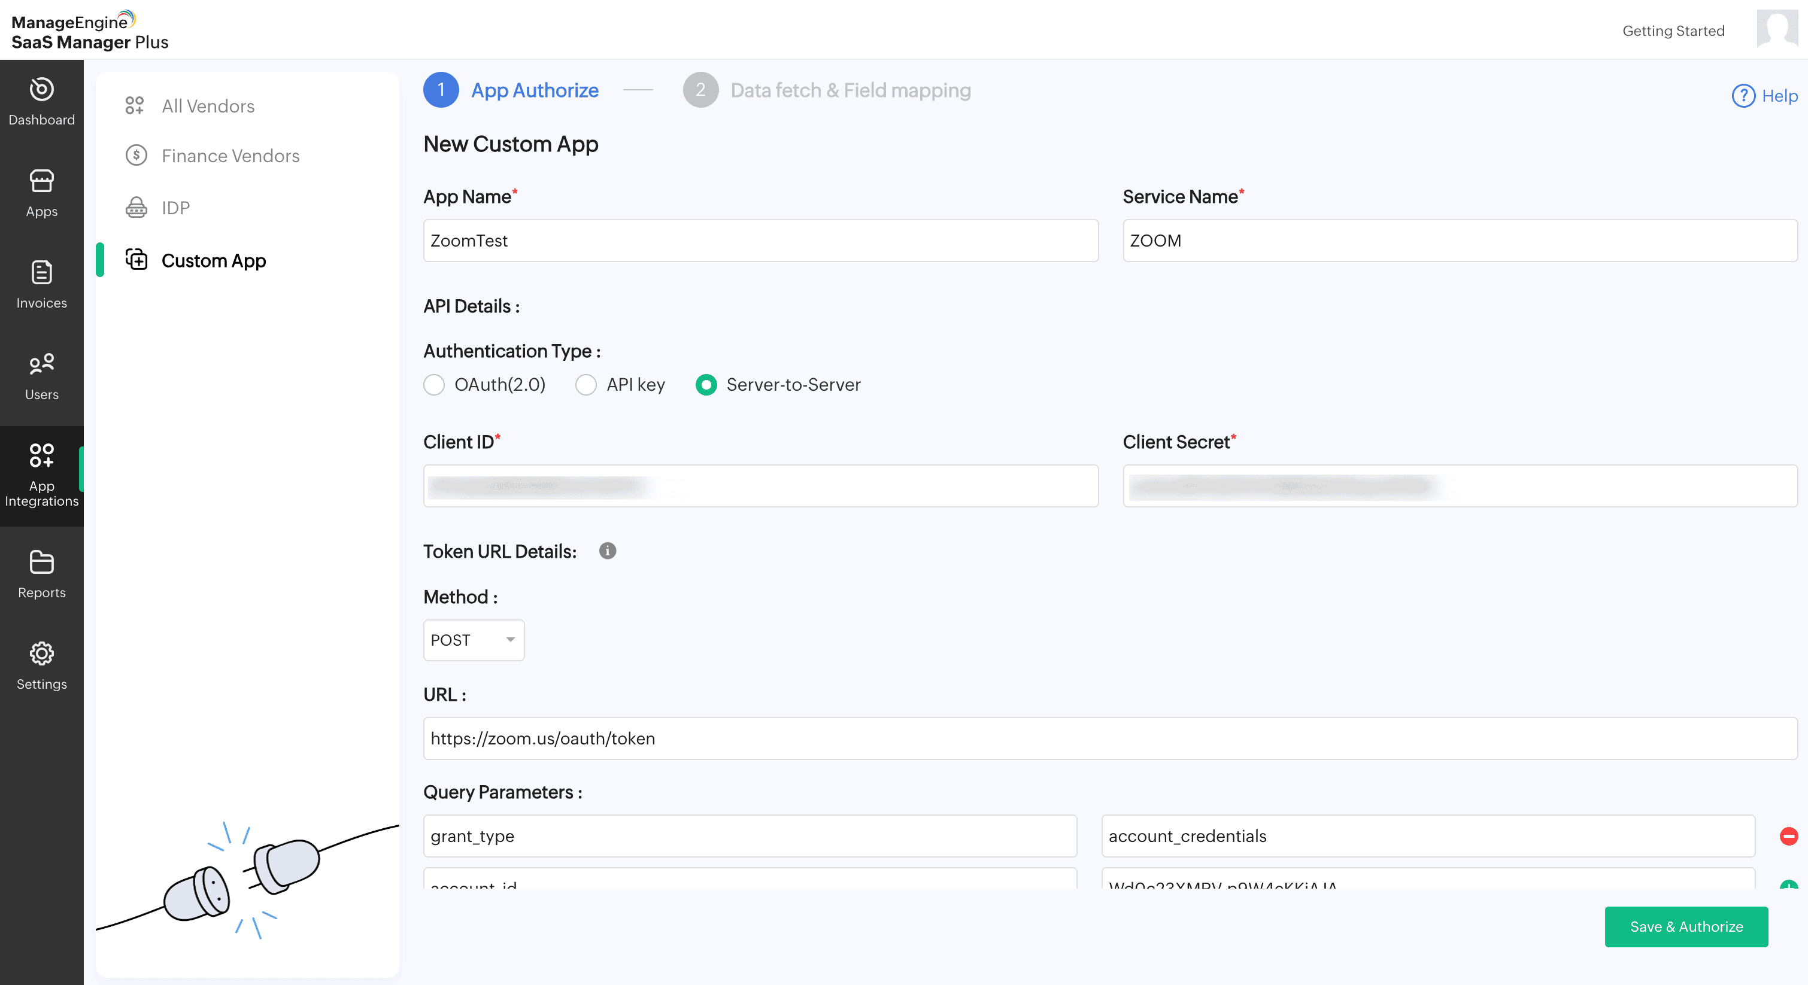
Task: Click Token URL Details info icon
Action: tap(607, 551)
